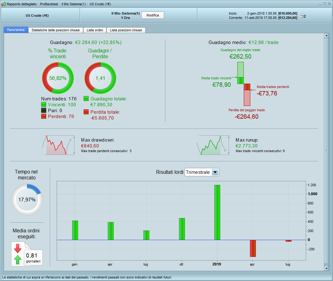Click the status bar disclaimer text

tap(87, 277)
